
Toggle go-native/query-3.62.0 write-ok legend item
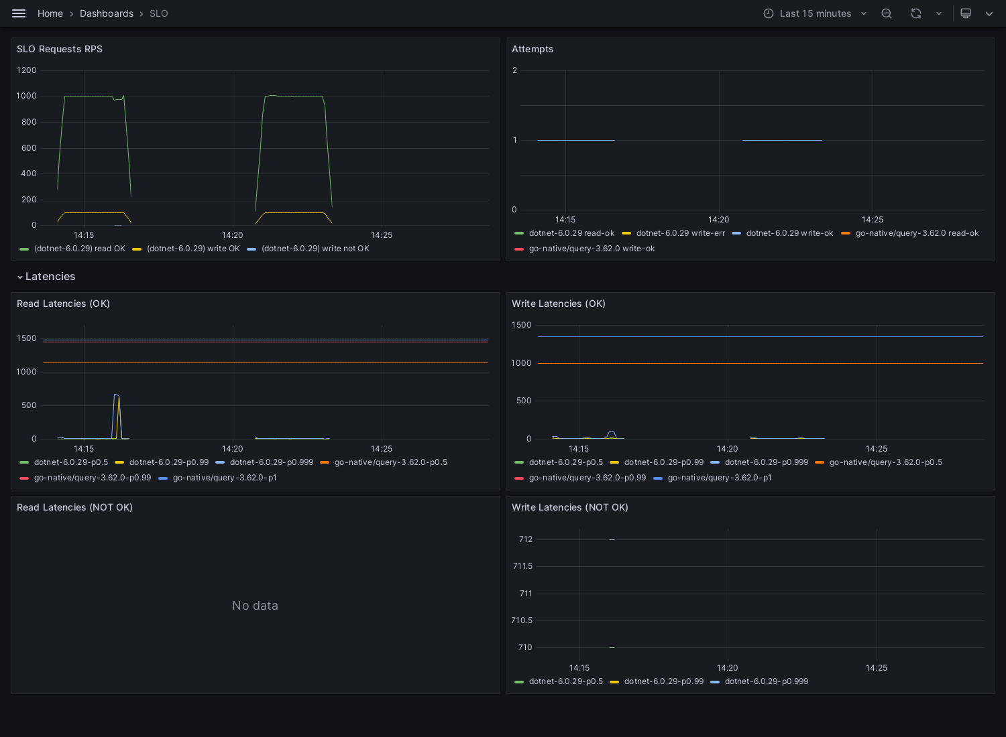point(592,249)
